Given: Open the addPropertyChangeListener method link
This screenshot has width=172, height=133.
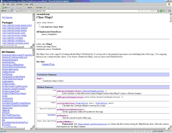Looking at the screenshot, I should pyautogui.click(x=70, y=97).
